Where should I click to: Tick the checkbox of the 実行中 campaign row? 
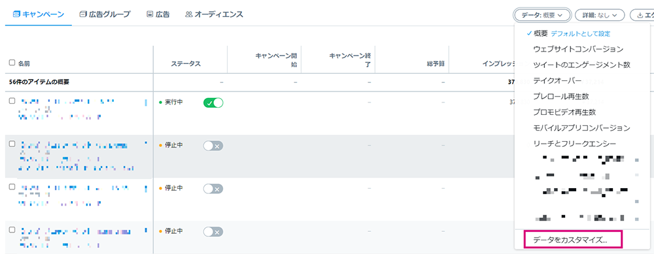[12, 101]
